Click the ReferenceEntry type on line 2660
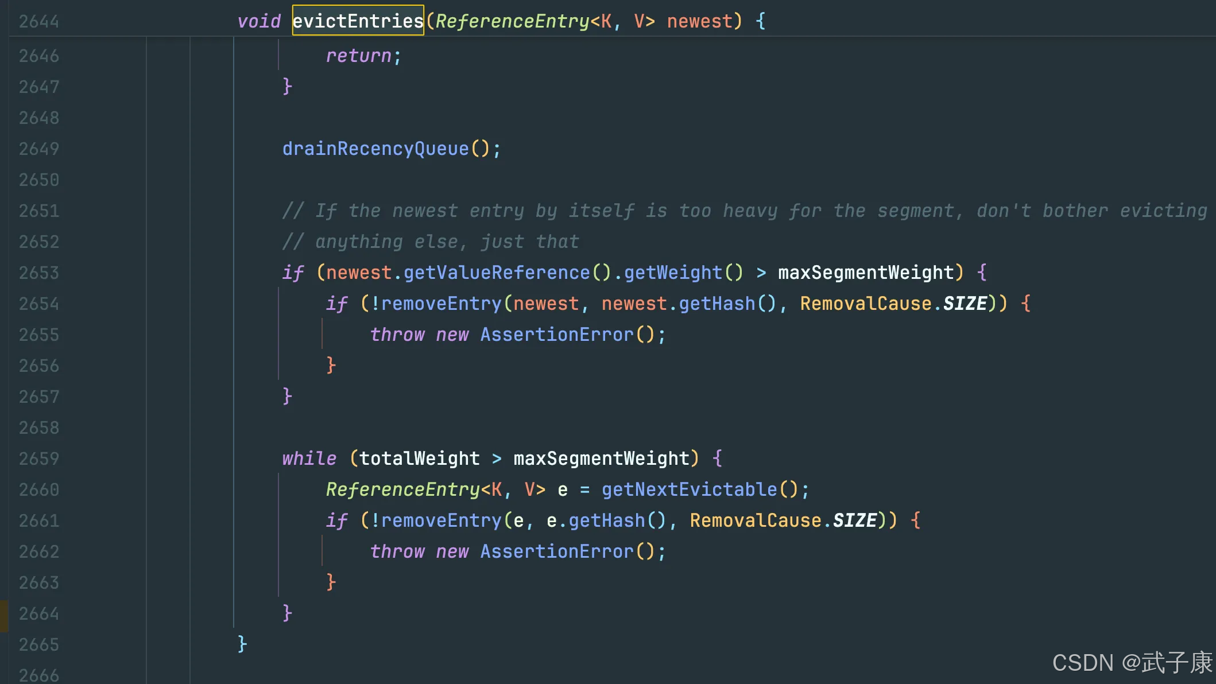Screen dimensions: 1216x684 click(402, 489)
